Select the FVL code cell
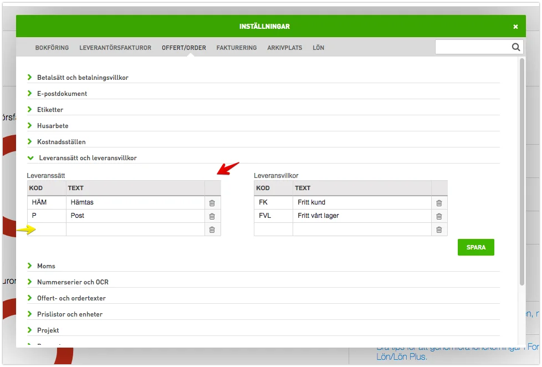Viewport: 542px width, 367px height. [x=273, y=216]
